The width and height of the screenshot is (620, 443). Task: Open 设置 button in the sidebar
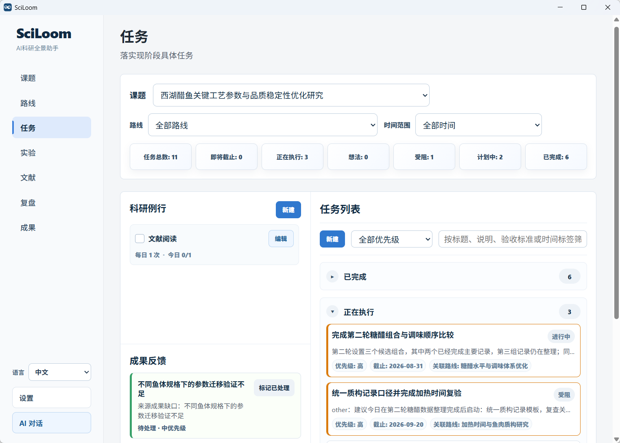[52, 397]
